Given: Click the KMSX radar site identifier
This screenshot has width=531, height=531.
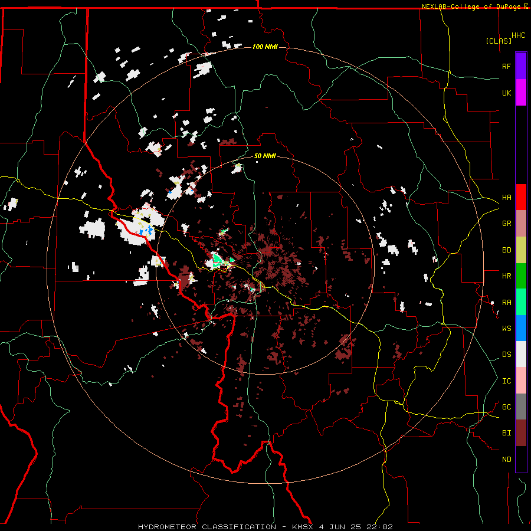Looking at the screenshot, I should 303,527.
